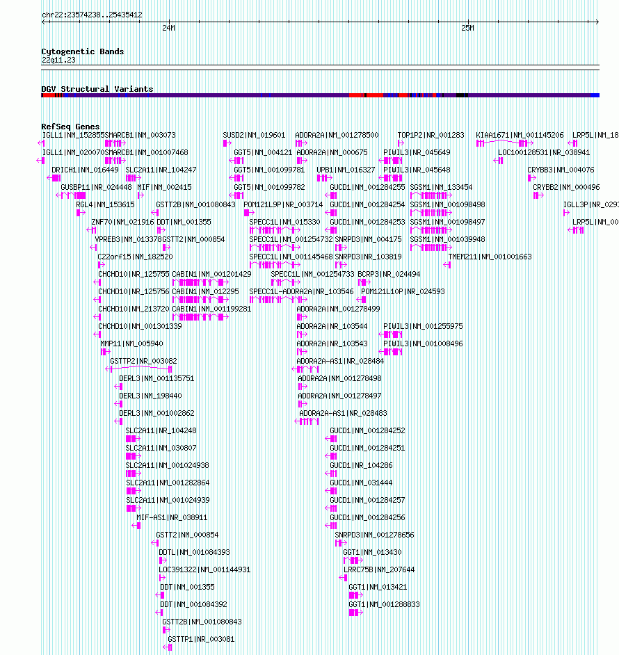Click the SPECC1L|NM_015330 gene glyph
The image size is (619, 655).
[275, 230]
